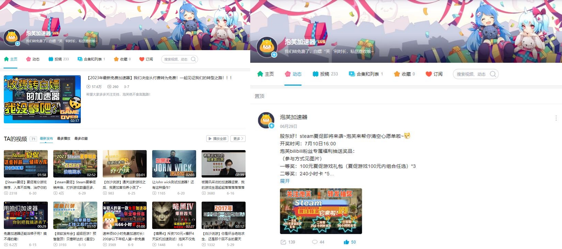Screen dimensions: 562x249
Task: Open 合集和列表 tab in right page
Action: pyautogui.click(x=366, y=74)
